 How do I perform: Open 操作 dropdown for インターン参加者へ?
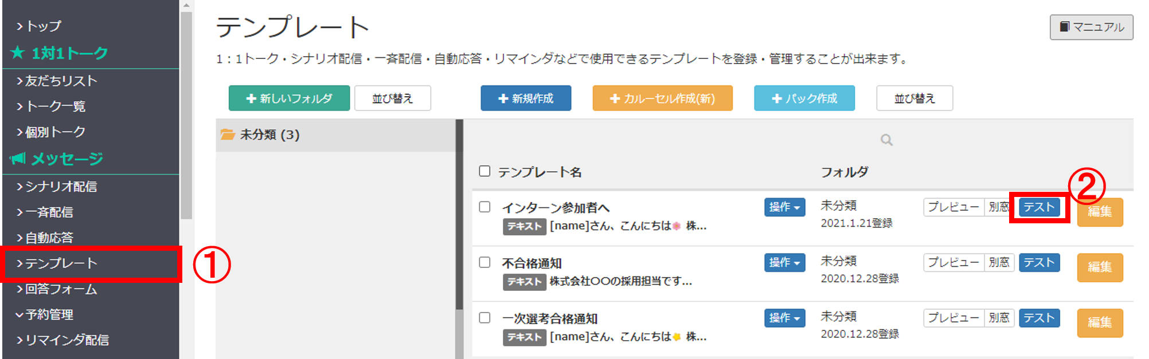(x=784, y=207)
